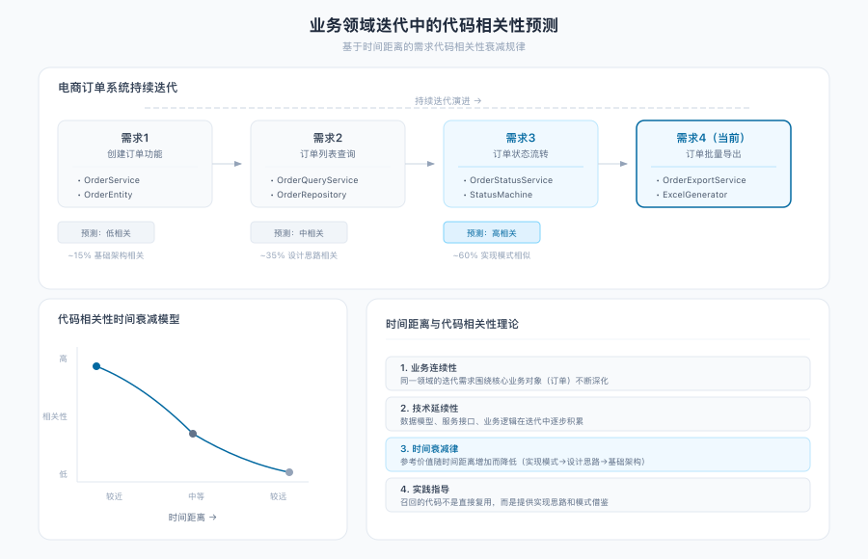
Task: Select the highest data point on the decay curve
Action: (95, 366)
